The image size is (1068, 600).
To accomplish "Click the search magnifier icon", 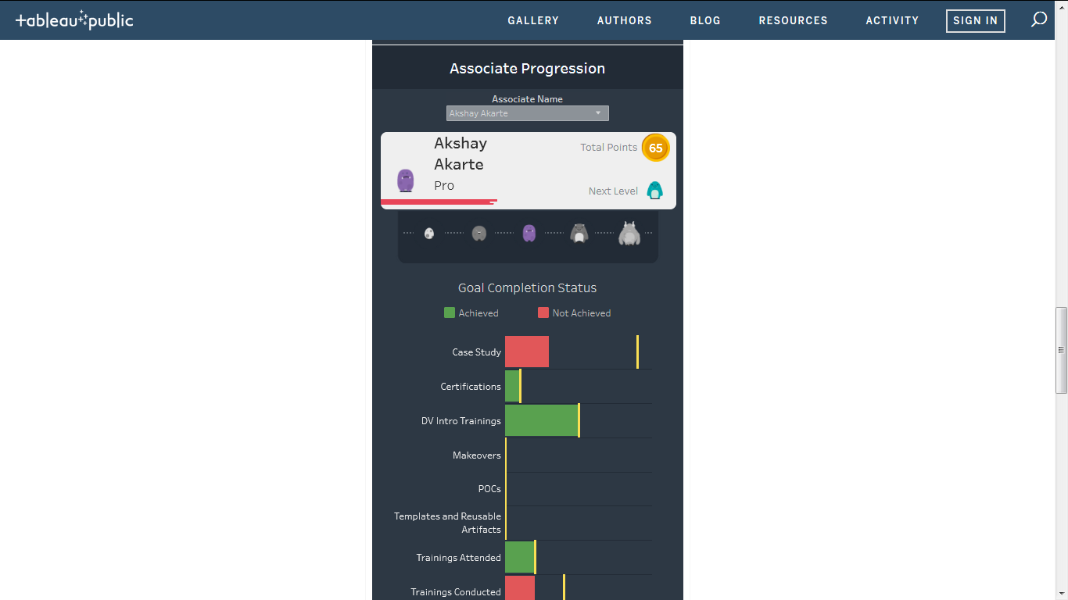I will click(1038, 20).
